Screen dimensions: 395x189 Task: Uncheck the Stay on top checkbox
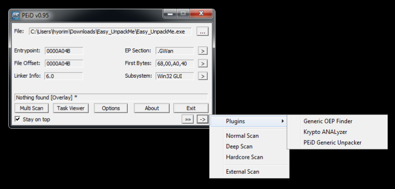tap(17, 119)
